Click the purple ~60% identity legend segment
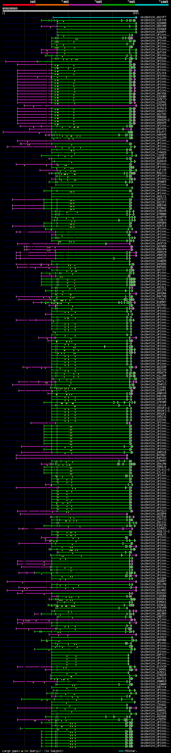This screenshot has width=171, height=753. [x=85, y=5]
